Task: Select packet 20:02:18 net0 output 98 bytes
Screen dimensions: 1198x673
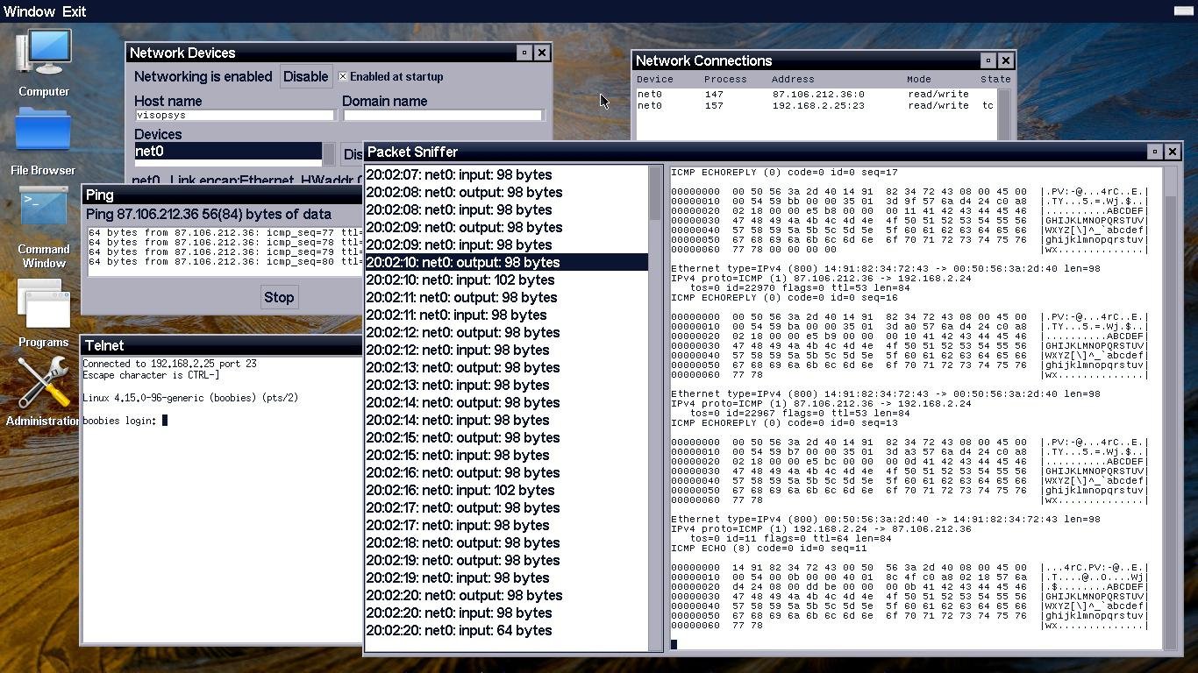Action: [507, 542]
